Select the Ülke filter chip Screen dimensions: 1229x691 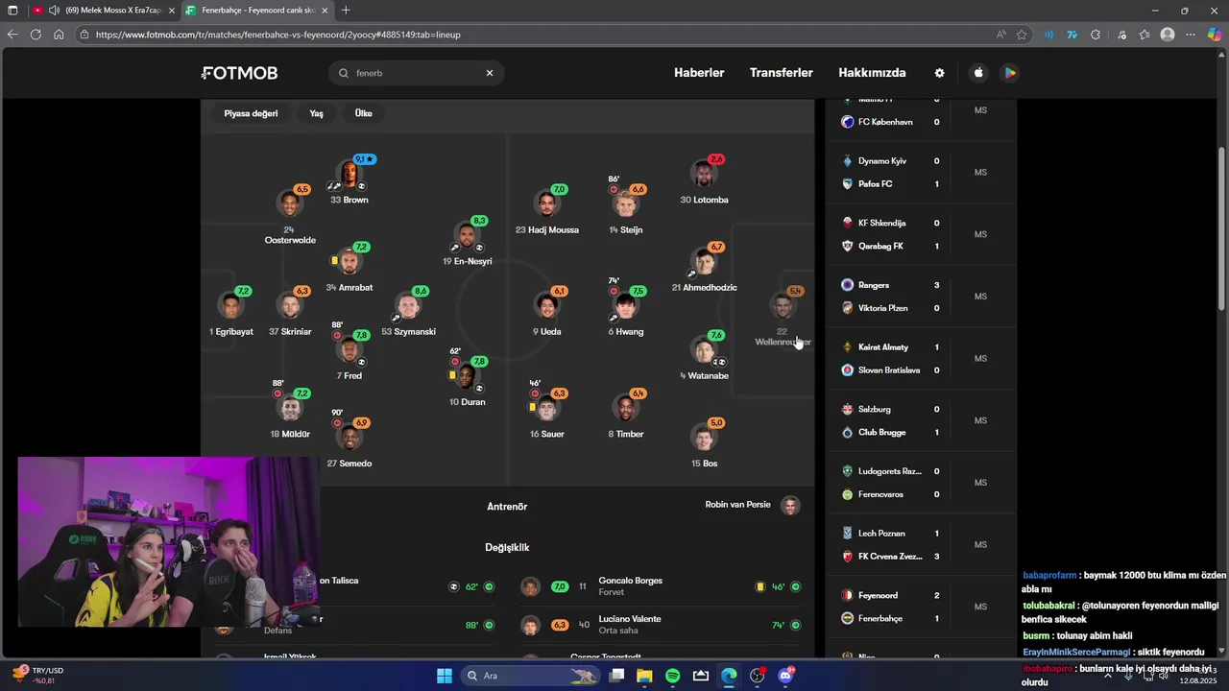click(x=363, y=113)
